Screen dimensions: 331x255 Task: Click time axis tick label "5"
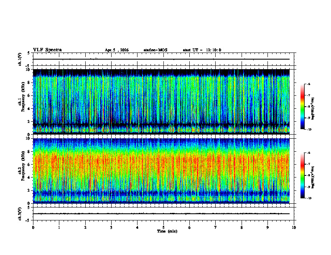tap(163, 227)
